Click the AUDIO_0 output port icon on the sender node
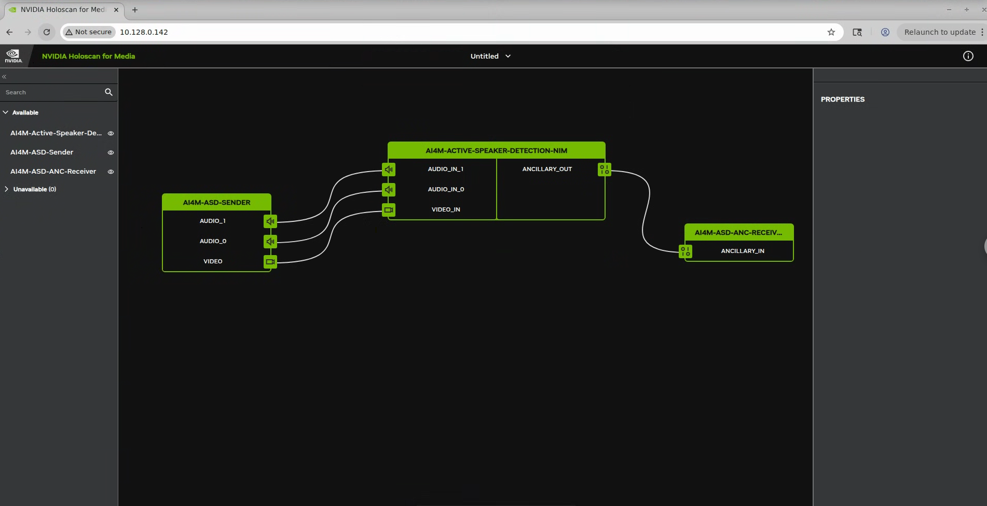 (x=270, y=242)
